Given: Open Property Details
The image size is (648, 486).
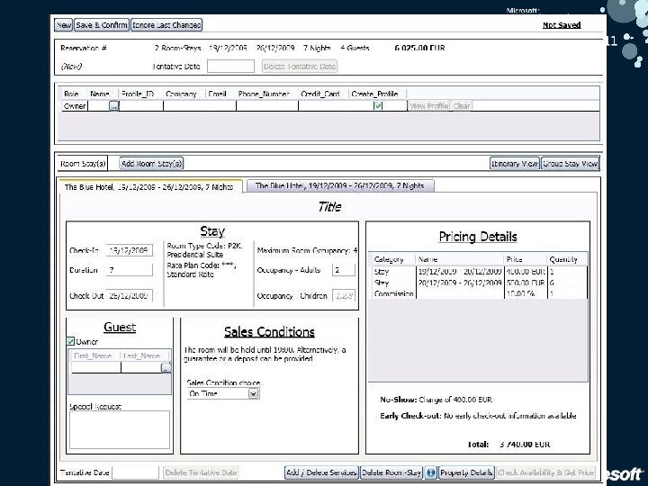Looking at the screenshot, I should point(467,472).
